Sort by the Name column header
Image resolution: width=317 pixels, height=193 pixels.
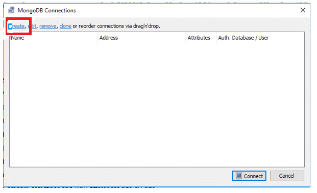(x=54, y=38)
